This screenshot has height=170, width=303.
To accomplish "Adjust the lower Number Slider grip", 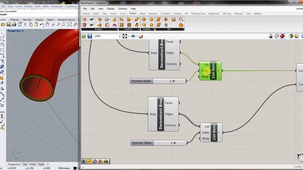I will [175, 143].
